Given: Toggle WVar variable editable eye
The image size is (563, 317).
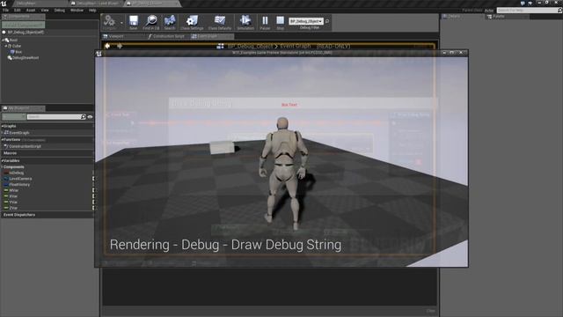Looking at the screenshot, I should [93, 190].
